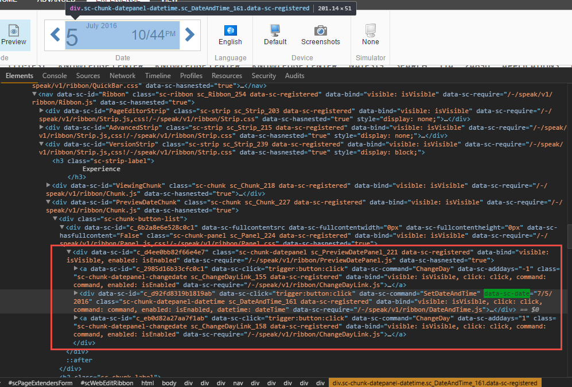Image resolution: width=572 pixels, height=387 pixels.
Task: Open the Security tab in DevTools
Action: 263,76
